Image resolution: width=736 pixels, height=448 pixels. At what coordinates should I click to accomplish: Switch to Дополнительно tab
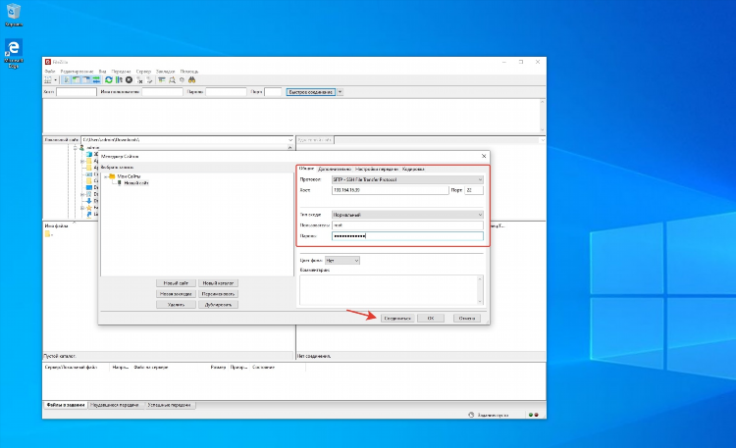point(335,169)
